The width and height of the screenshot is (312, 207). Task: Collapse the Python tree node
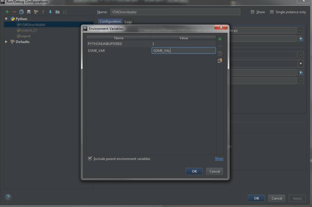pyautogui.click(x=6, y=19)
